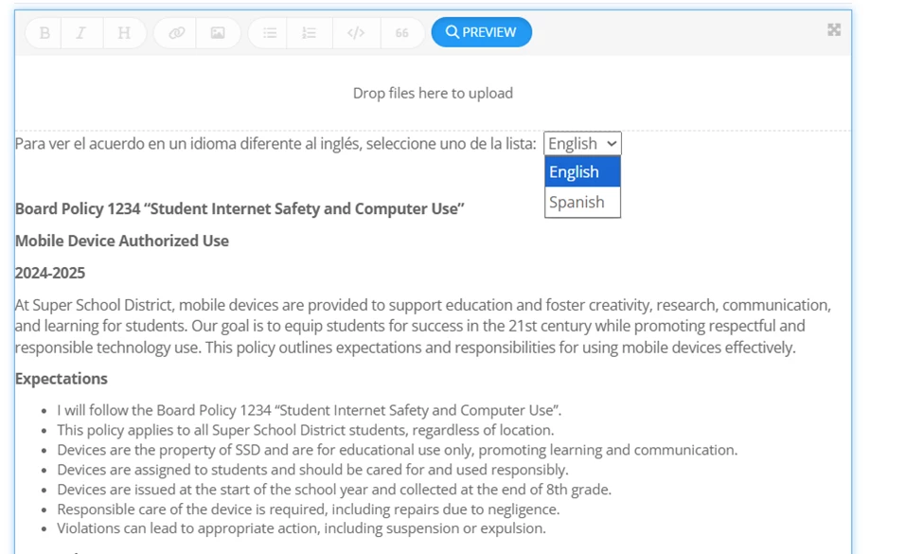This screenshot has width=923, height=554.
Task: Click the bullet about device negligence repairs
Action: point(307,509)
